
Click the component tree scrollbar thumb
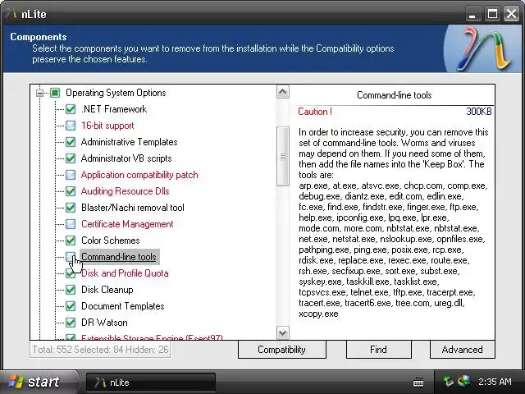pyautogui.click(x=282, y=156)
